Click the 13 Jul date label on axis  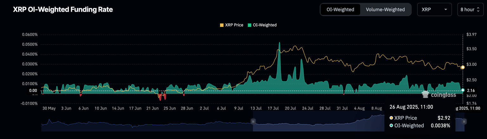(x=256, y=108)
